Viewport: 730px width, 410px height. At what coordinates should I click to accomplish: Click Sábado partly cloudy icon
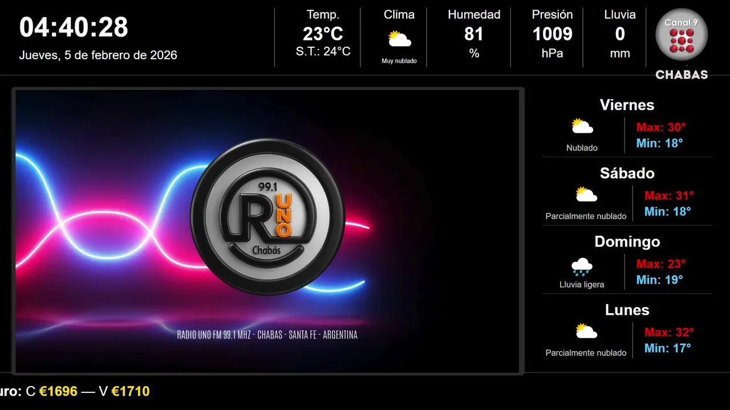(x=586, y=195)
